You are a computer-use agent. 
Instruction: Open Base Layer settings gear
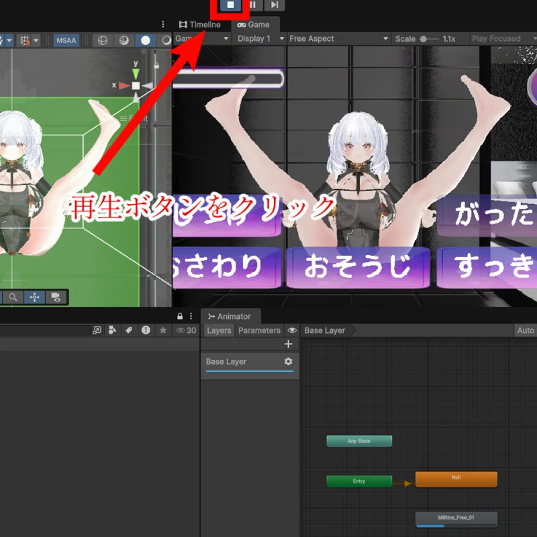289,361
